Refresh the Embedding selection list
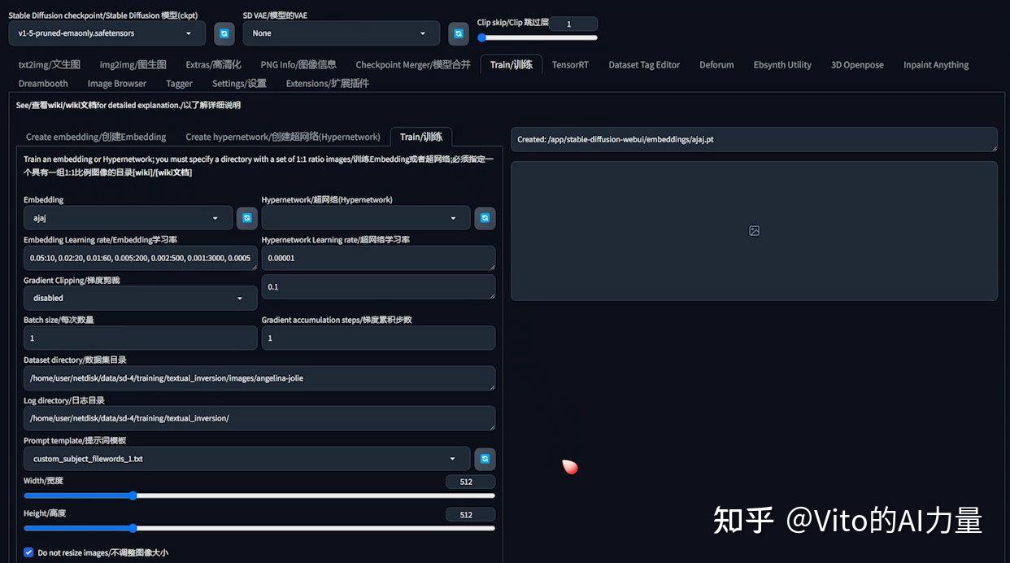 click(246, 218)
